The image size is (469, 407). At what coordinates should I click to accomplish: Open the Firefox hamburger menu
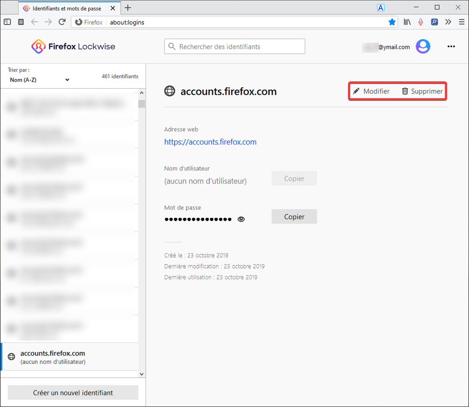pos(461,22)
